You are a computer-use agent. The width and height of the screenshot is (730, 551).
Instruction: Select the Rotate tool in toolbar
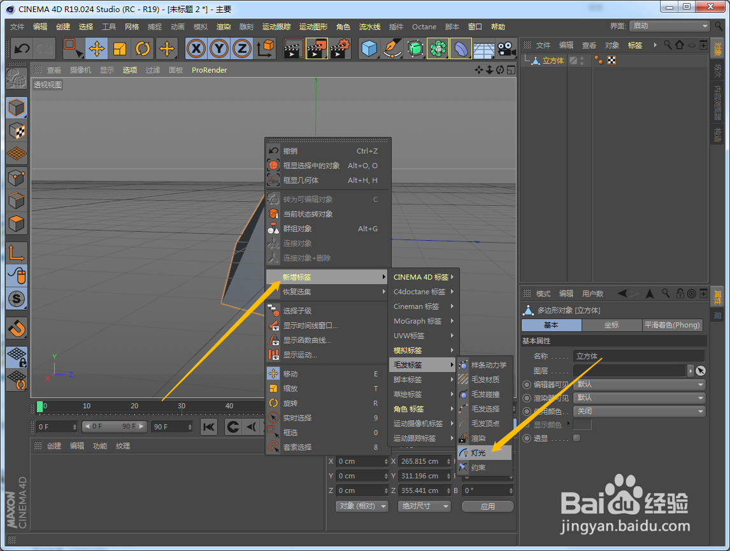[x=143, y=48]
